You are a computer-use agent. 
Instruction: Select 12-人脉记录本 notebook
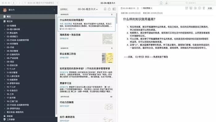(x=13, y=76)
